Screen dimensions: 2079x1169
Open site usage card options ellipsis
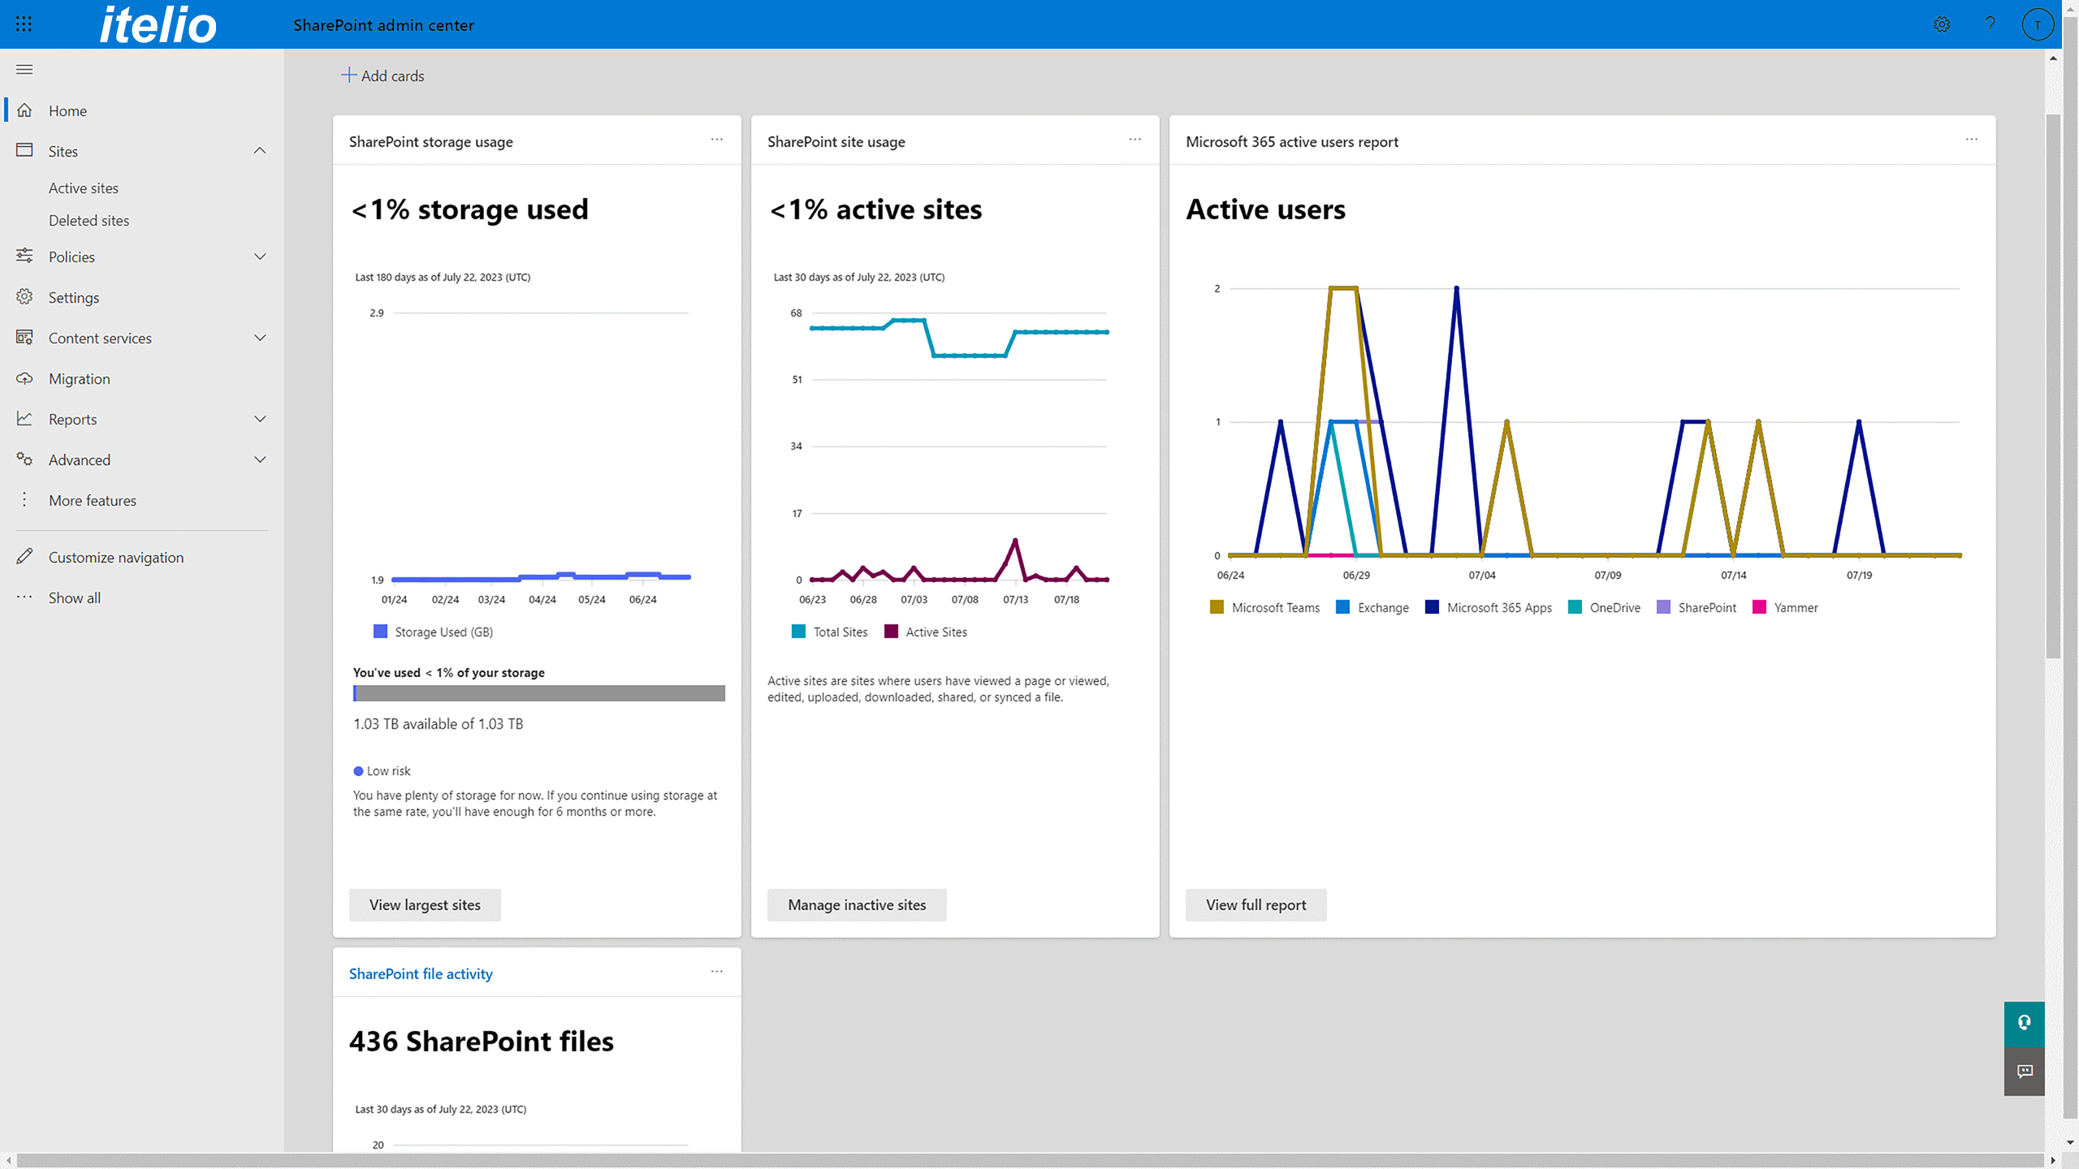point(1135,140)
